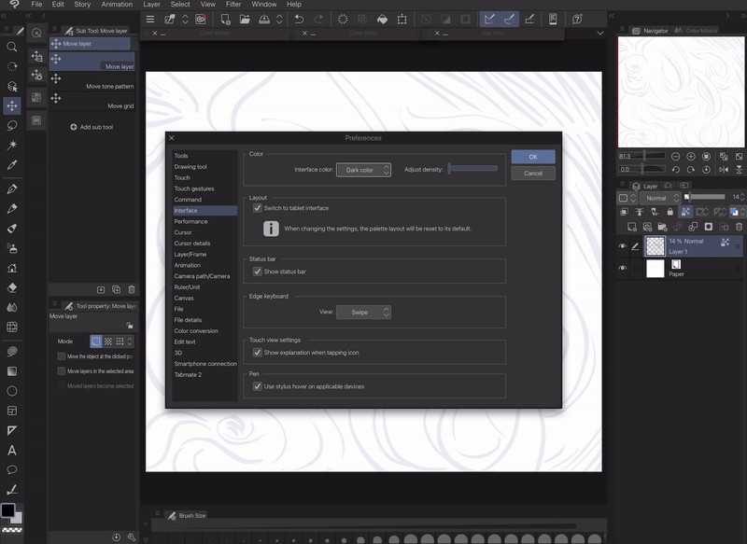Click the Undo arrow in command bar
The image size is (747, 544).
[299, 19]
